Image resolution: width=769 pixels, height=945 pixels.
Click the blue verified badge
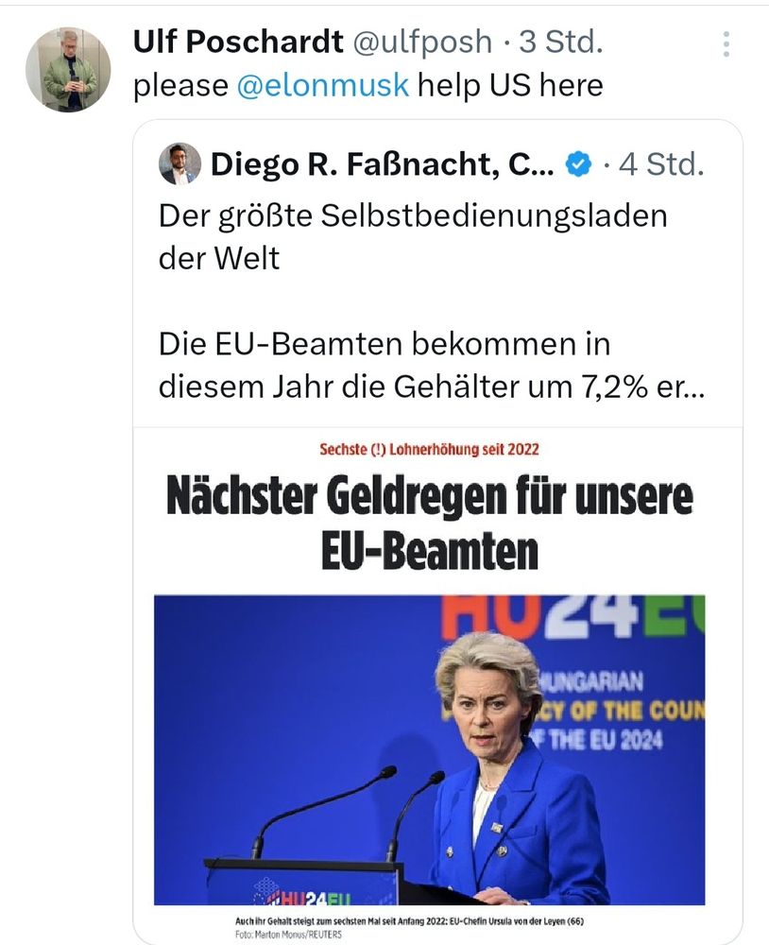578,164
